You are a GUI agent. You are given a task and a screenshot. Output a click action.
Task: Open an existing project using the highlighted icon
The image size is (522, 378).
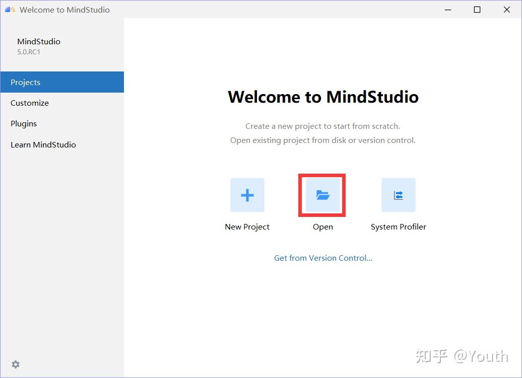pos(322,195)
